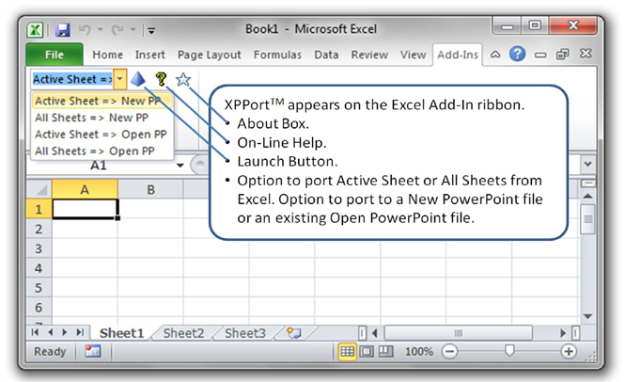Jump to the last sheet tab arrow
Viewport: 625px width, 382px height.
(x=80, y=332)
